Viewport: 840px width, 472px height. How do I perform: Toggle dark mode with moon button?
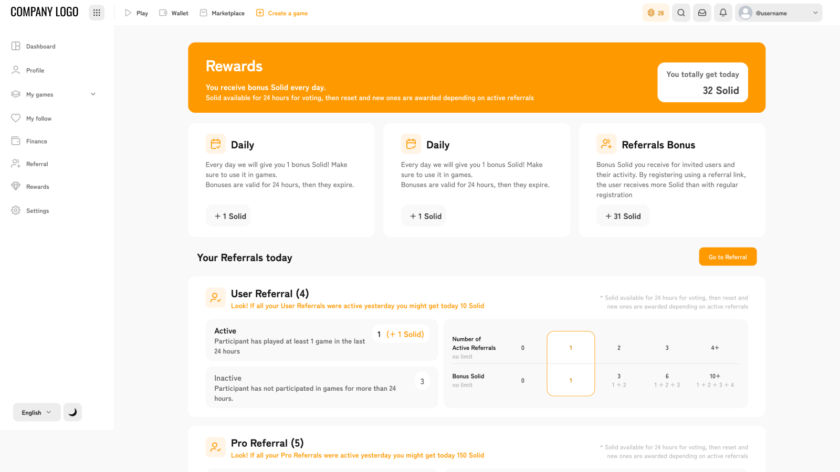[x=72, y=412]
